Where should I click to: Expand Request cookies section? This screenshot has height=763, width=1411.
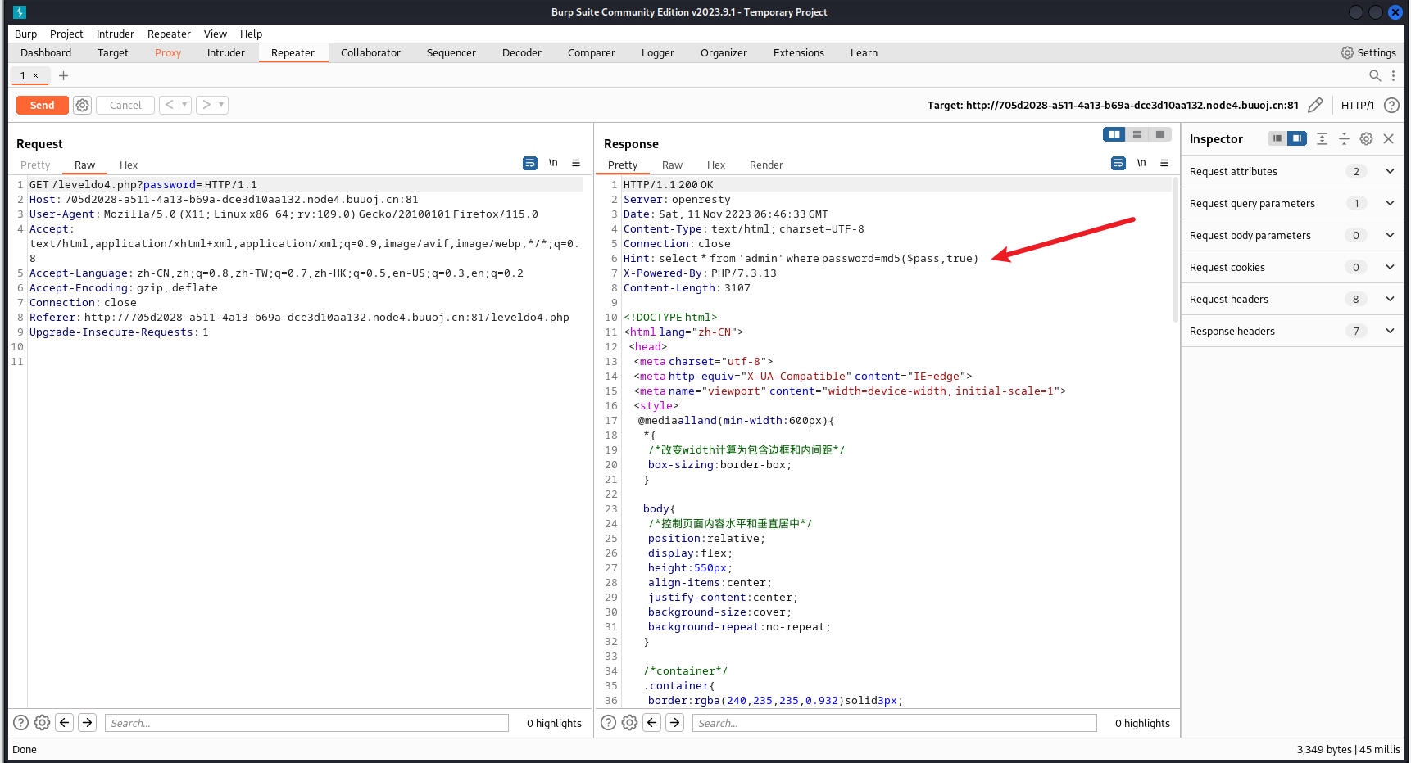[x=1292, y=267]
